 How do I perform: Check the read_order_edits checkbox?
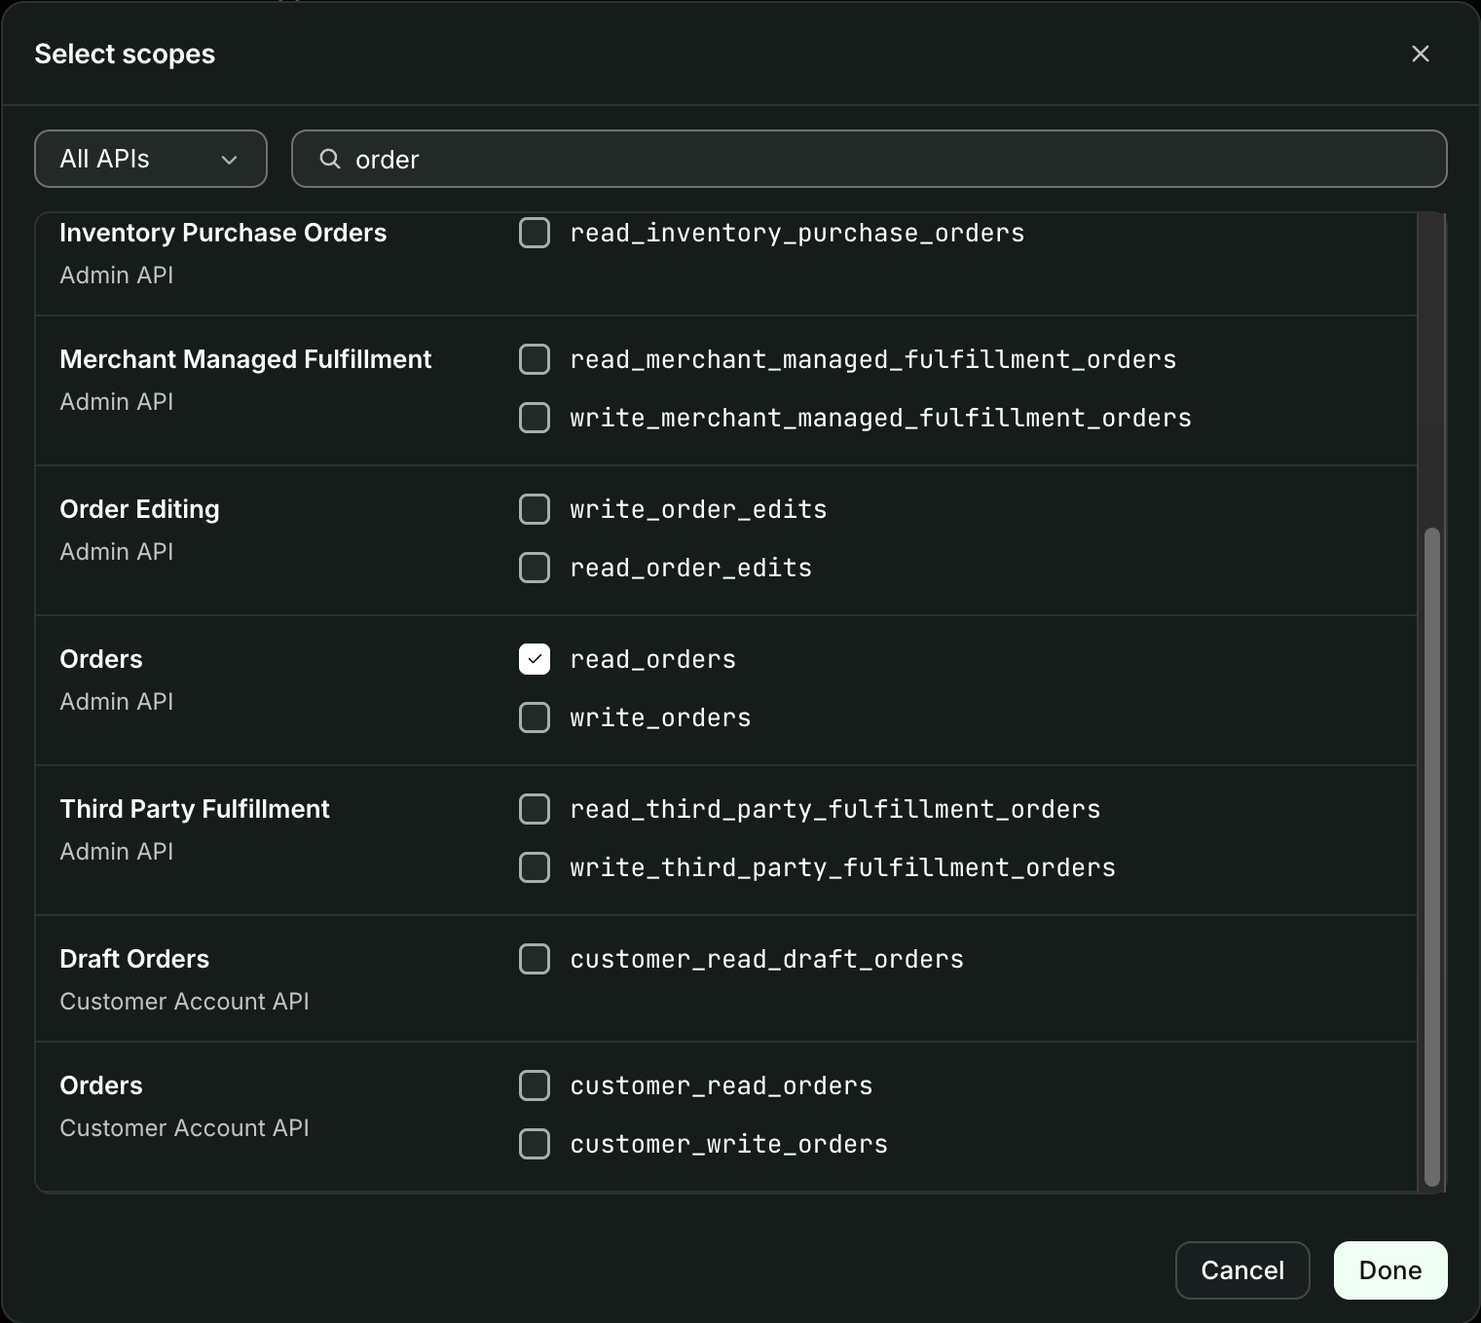pyautogui.click(x=535, y=568)
